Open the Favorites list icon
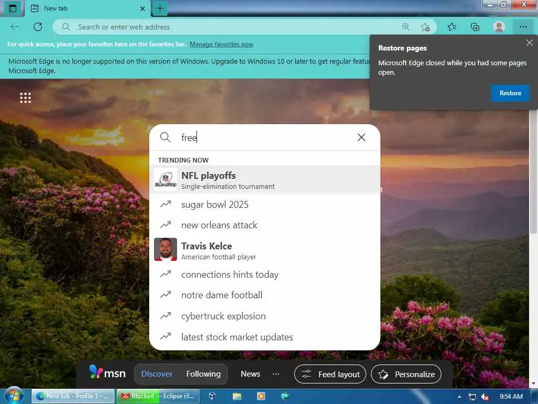This screenshot has height=404, width=538. [452, 27]
